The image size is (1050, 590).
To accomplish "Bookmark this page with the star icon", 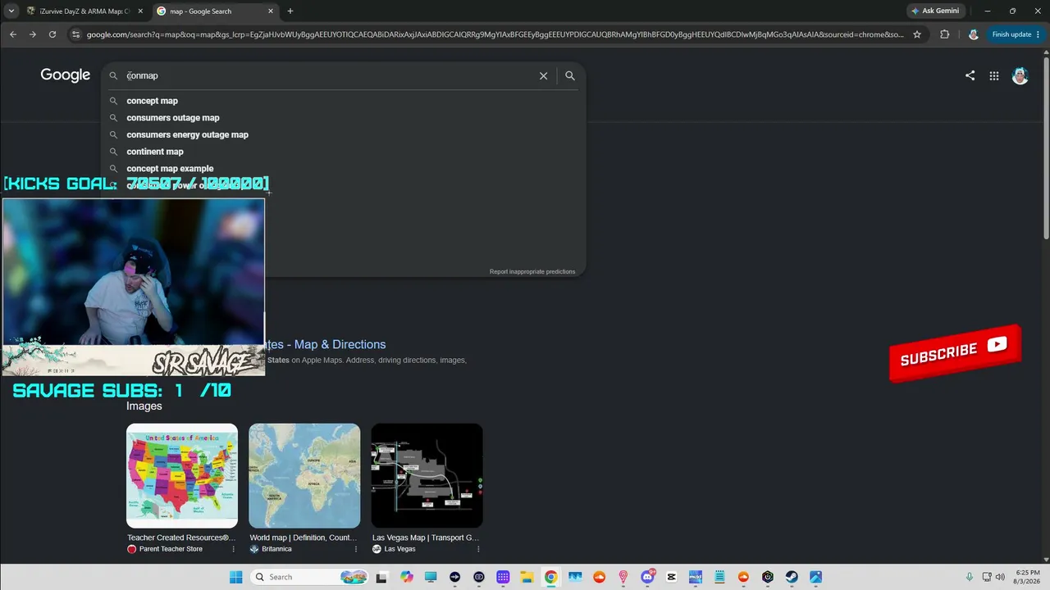I will pos(917,34).
